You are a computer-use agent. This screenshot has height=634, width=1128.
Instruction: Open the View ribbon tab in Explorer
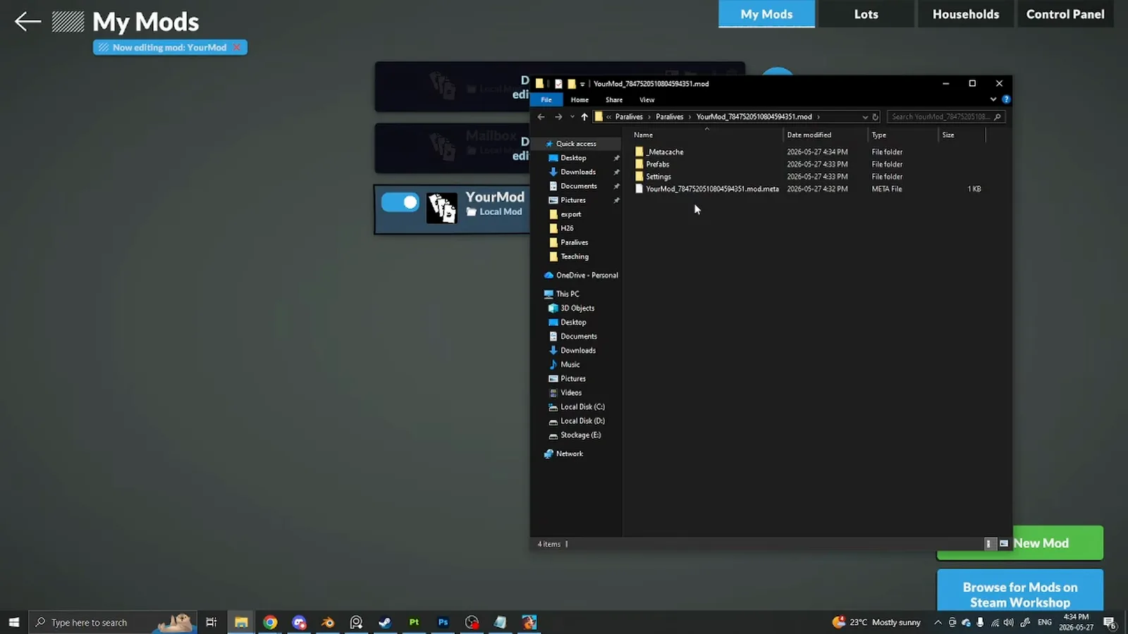[647, 100]
